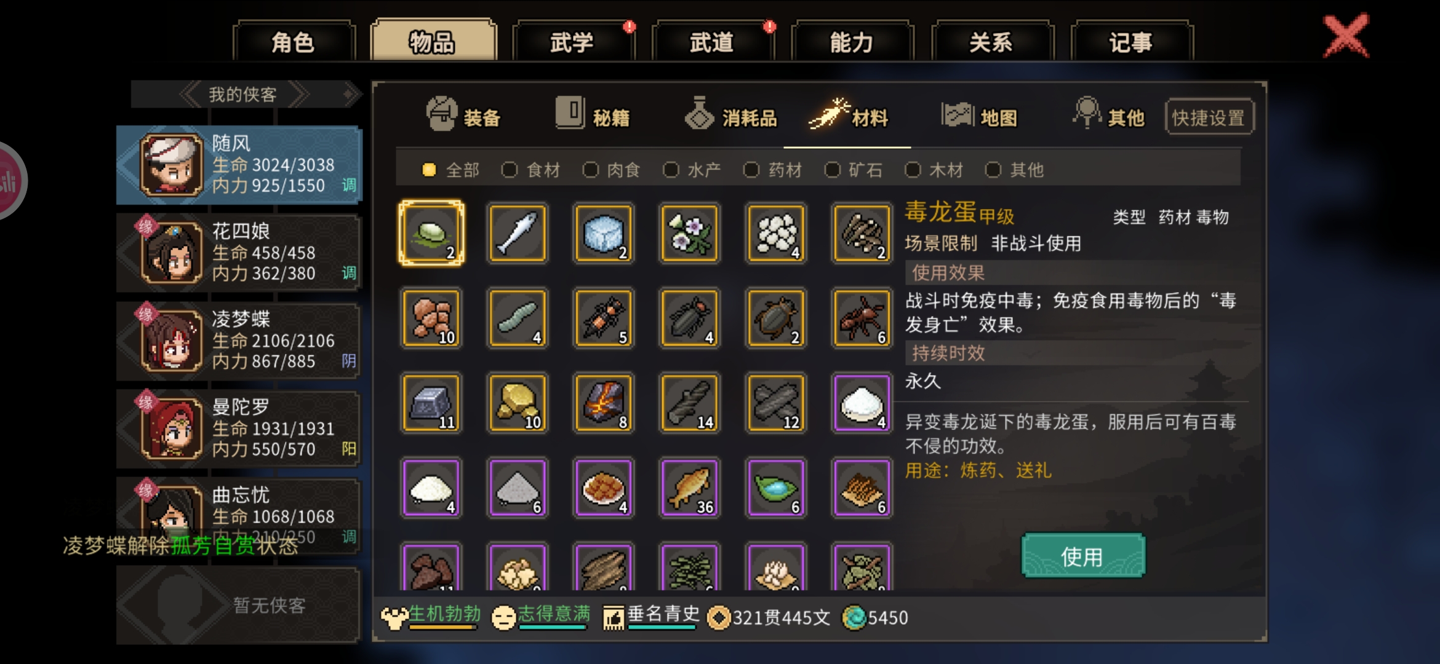Open 快捷设置 button
The width and height of the screenshot is (1440, 664).
pyautogui.click(x=1209, y=117)
